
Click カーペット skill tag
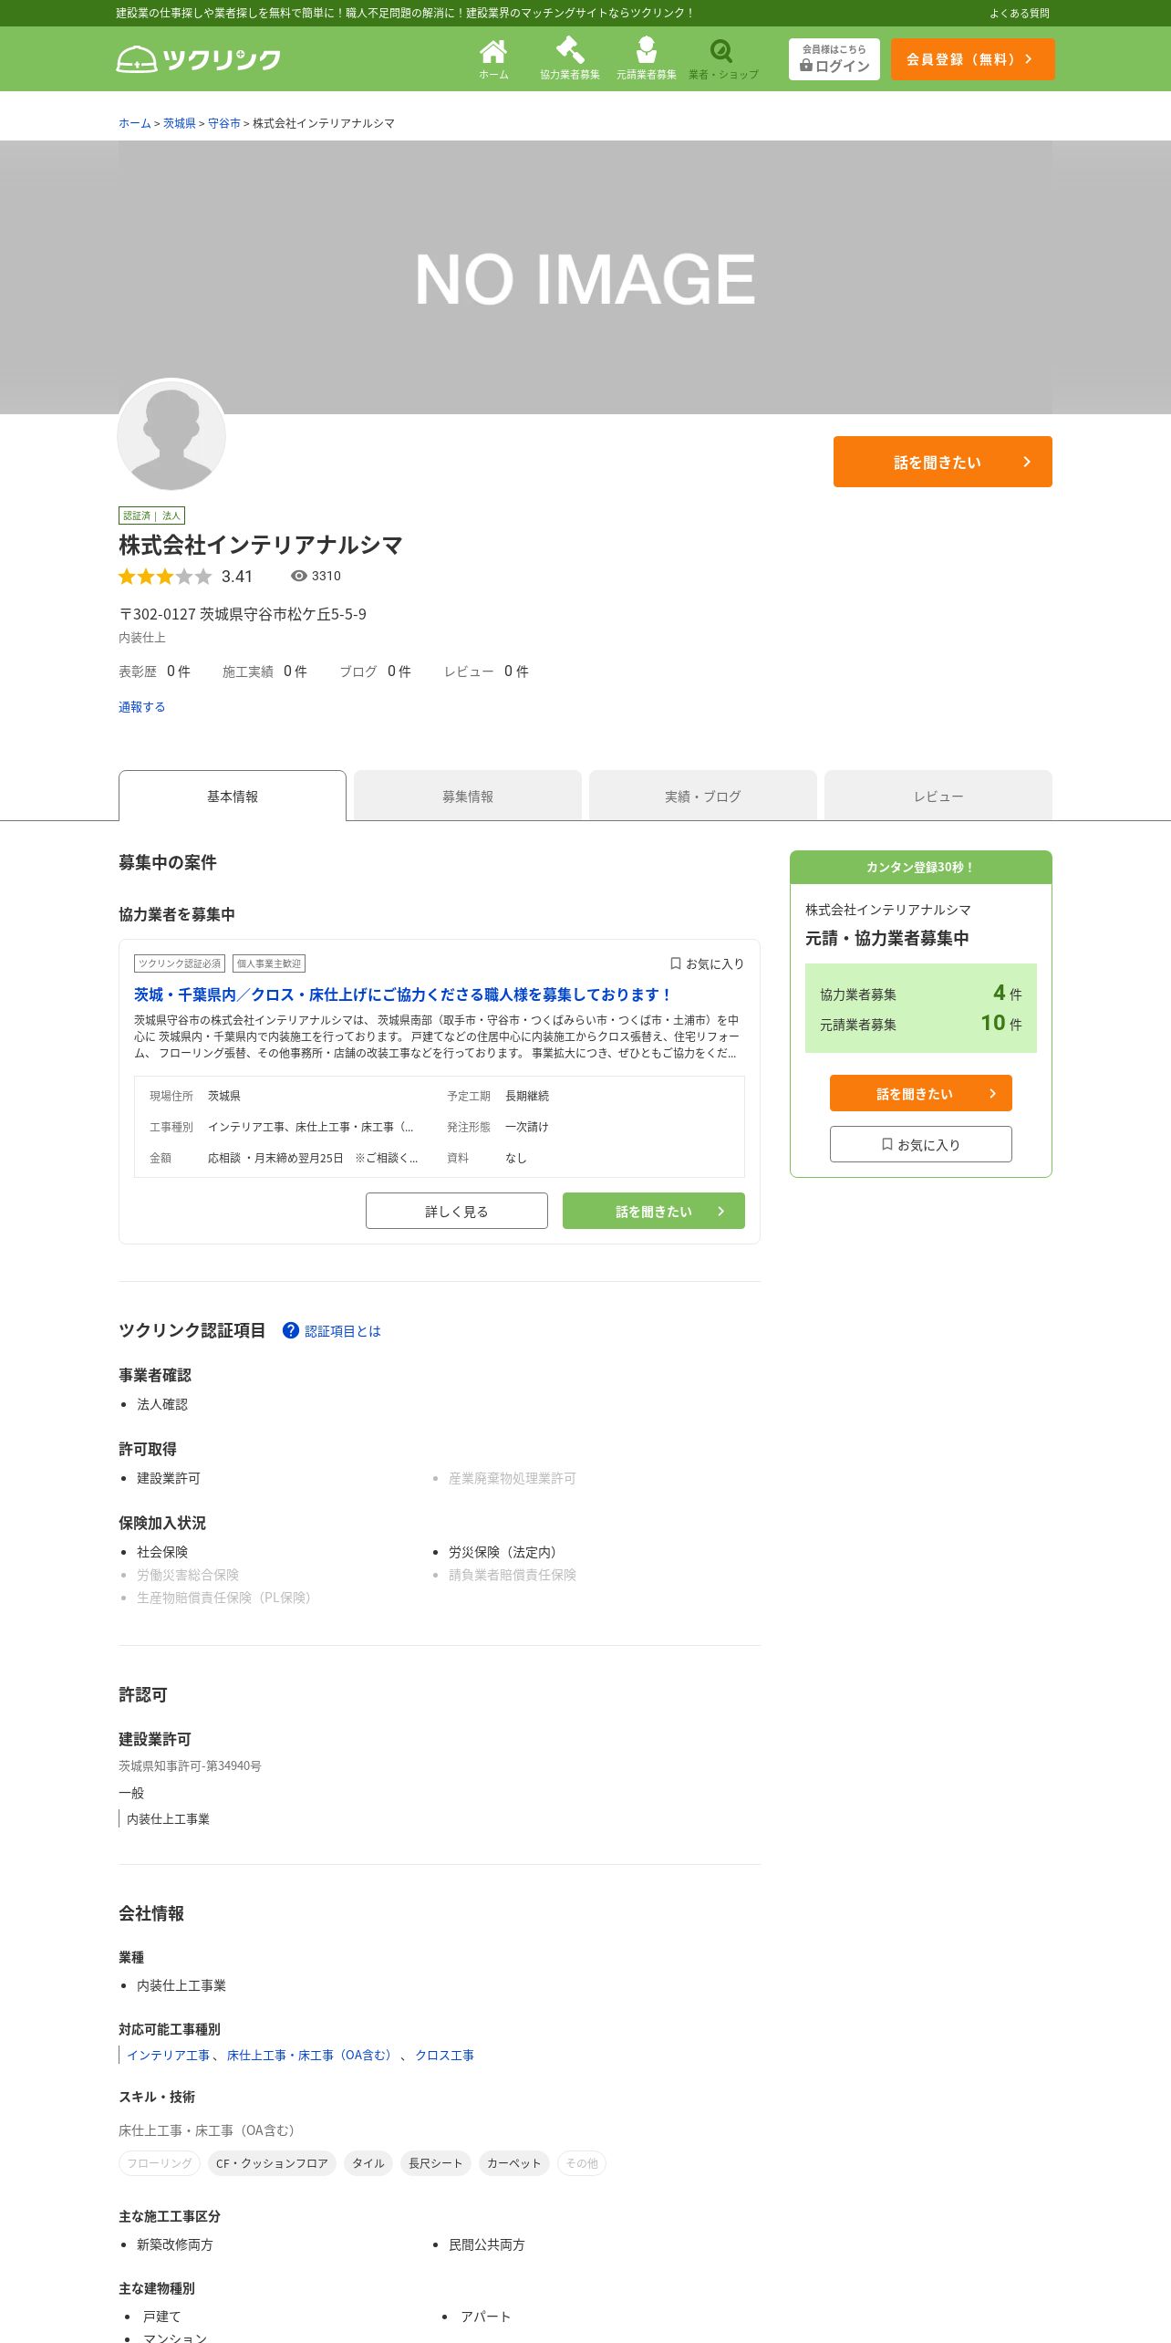pos(514,2163)
